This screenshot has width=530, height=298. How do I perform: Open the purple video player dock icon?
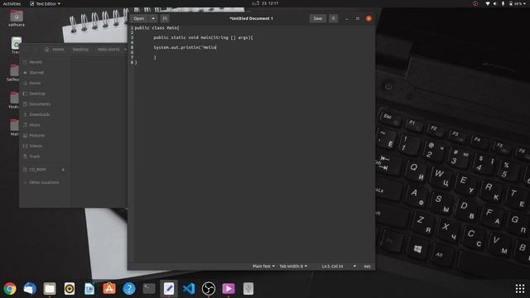pos(229,289)
